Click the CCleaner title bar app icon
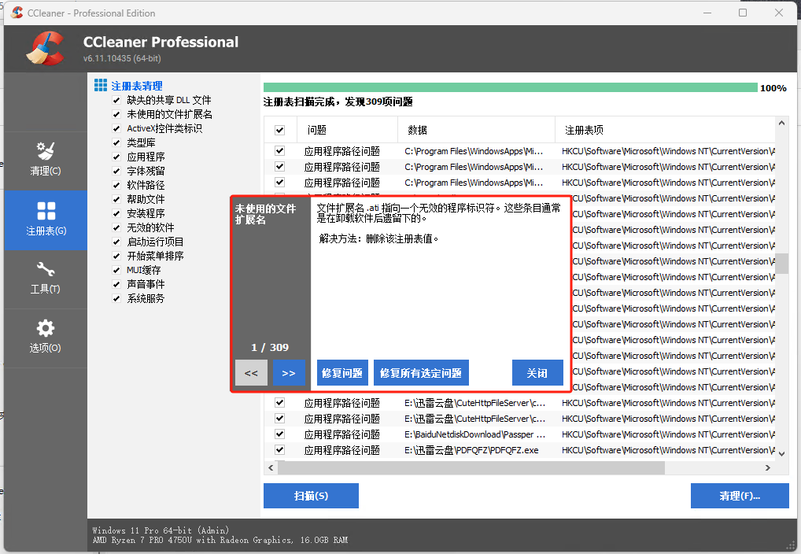 (x=17, y=13)
